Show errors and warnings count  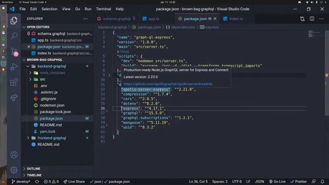(x=51, y=181)
